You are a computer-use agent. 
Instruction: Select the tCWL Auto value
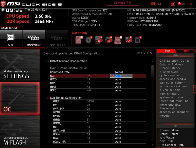coord(118,138)
